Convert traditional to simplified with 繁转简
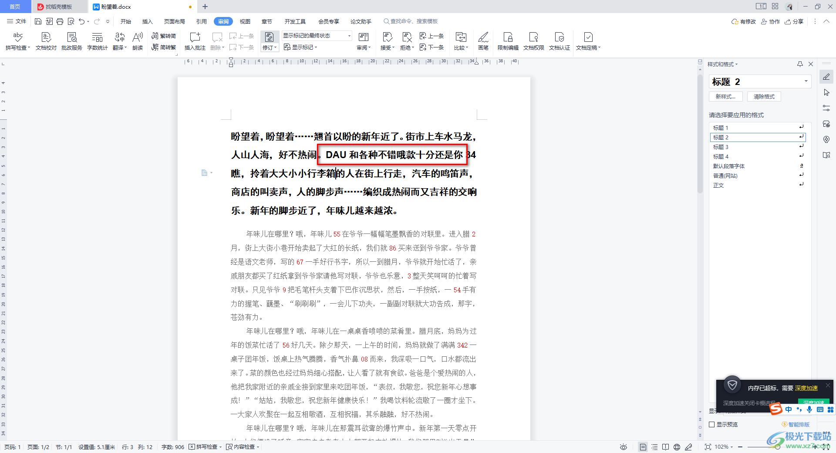Image resolution: width=836 pixels, height=453 pixels. [164, 36]
